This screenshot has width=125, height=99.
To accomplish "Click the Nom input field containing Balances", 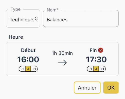I will 81,19.
